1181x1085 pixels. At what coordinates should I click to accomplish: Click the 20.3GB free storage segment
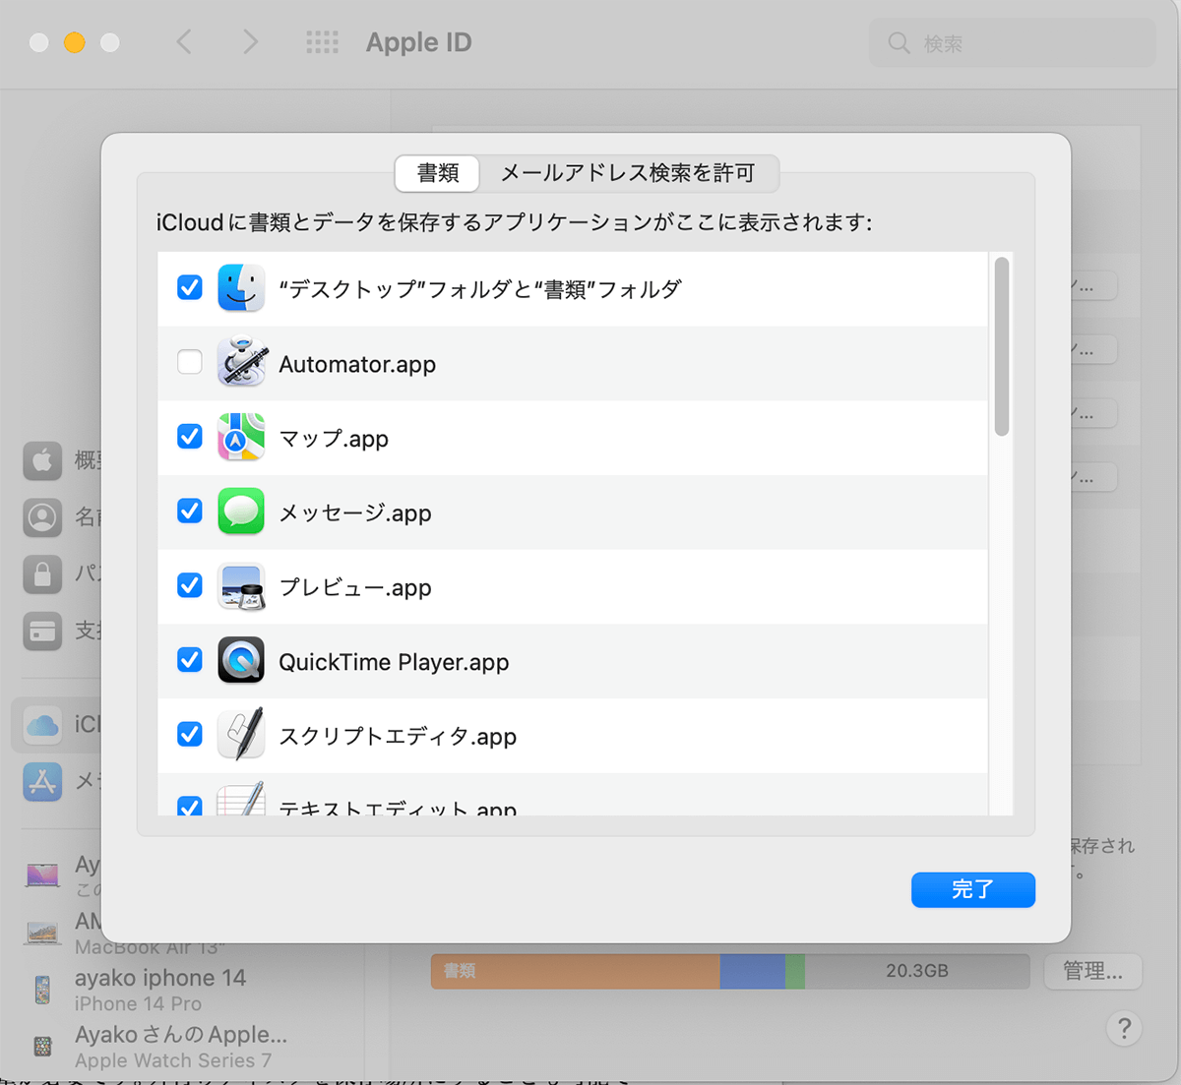[x=917, y=971]
